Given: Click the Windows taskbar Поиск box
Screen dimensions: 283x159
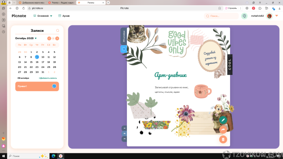Looking at the screenshot, I should coord(28,156).
